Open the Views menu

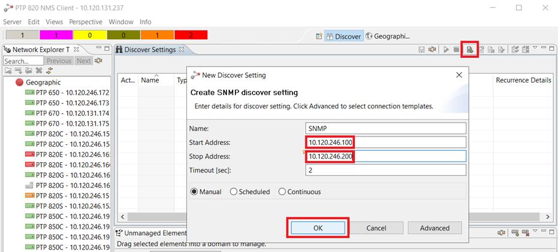pyautogui.click(x=55, y=22)
